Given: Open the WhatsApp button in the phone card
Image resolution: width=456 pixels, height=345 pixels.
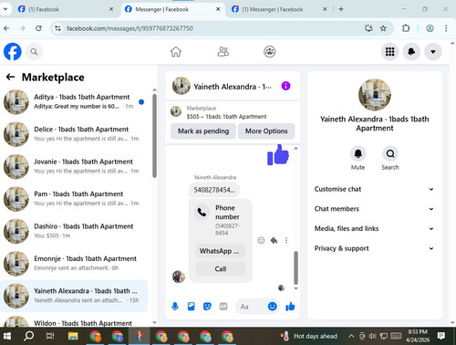Looking at the screenshot, I should tap(220, 251).
